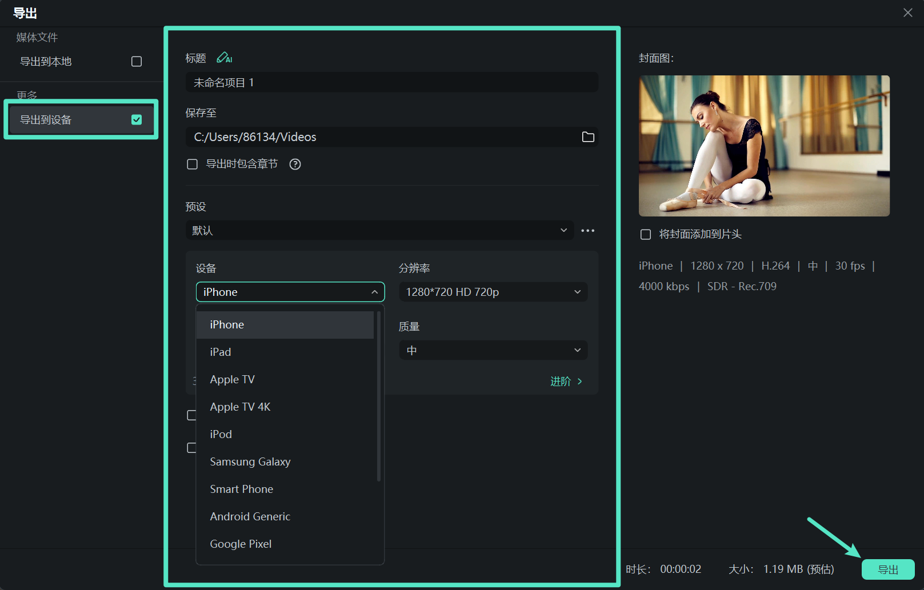Select iPad in the device list
Screen dimensions: 924x590
[285, 352]
